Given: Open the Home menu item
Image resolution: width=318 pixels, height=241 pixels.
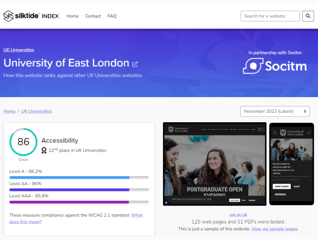Looking at the screenshot, I should 72,16.
